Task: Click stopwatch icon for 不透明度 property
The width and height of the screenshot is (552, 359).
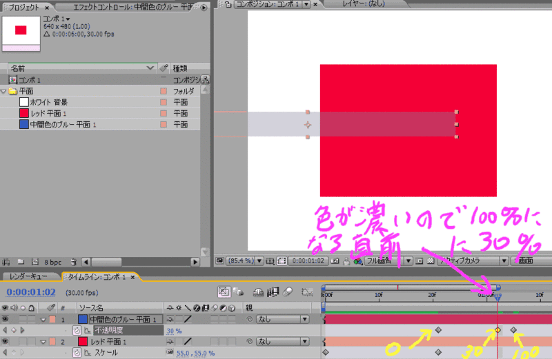Action: tap(77, 331)
